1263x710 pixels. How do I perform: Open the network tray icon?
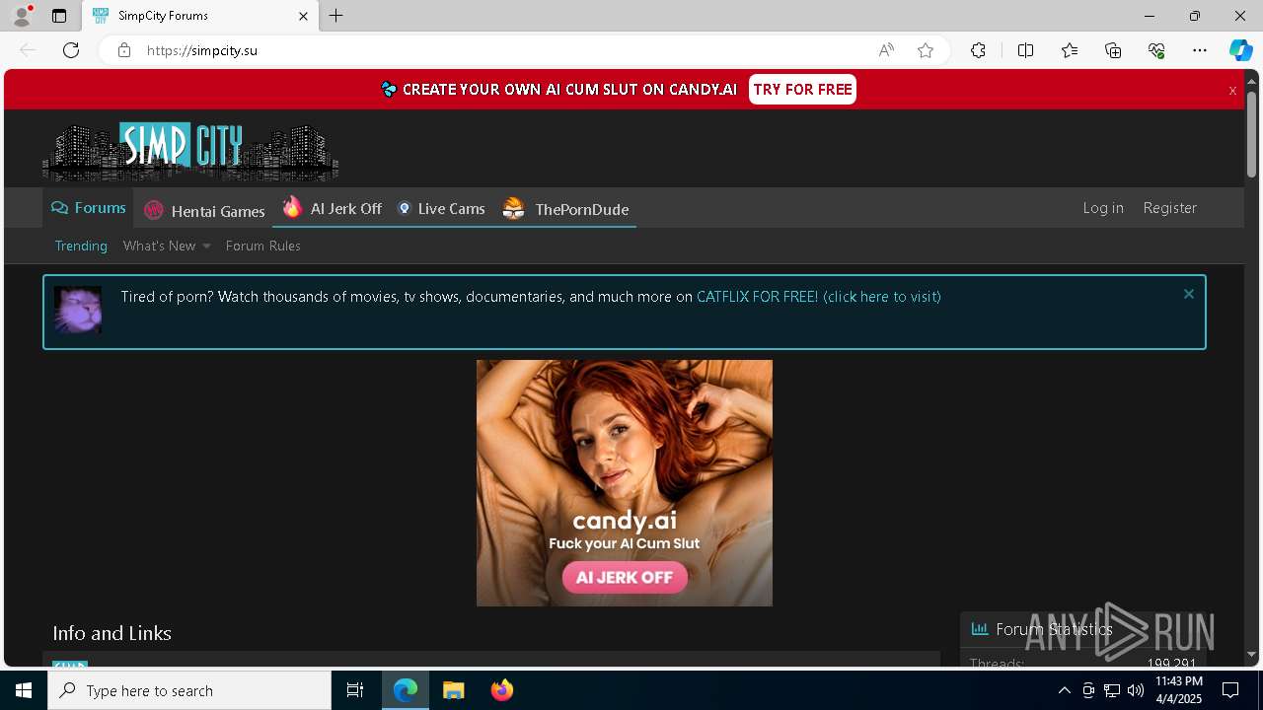[1112, 690]
